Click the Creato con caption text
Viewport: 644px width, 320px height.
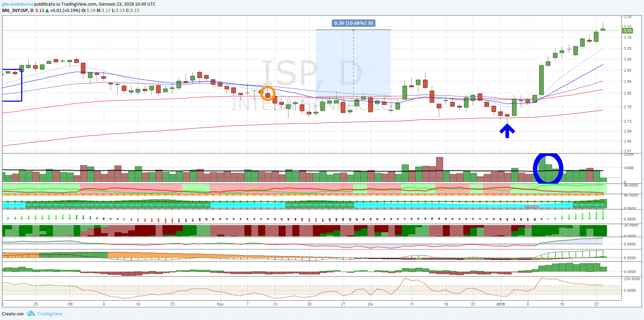pos(13,314)
